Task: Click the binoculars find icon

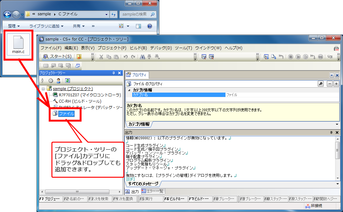Action: click(142, 57)
